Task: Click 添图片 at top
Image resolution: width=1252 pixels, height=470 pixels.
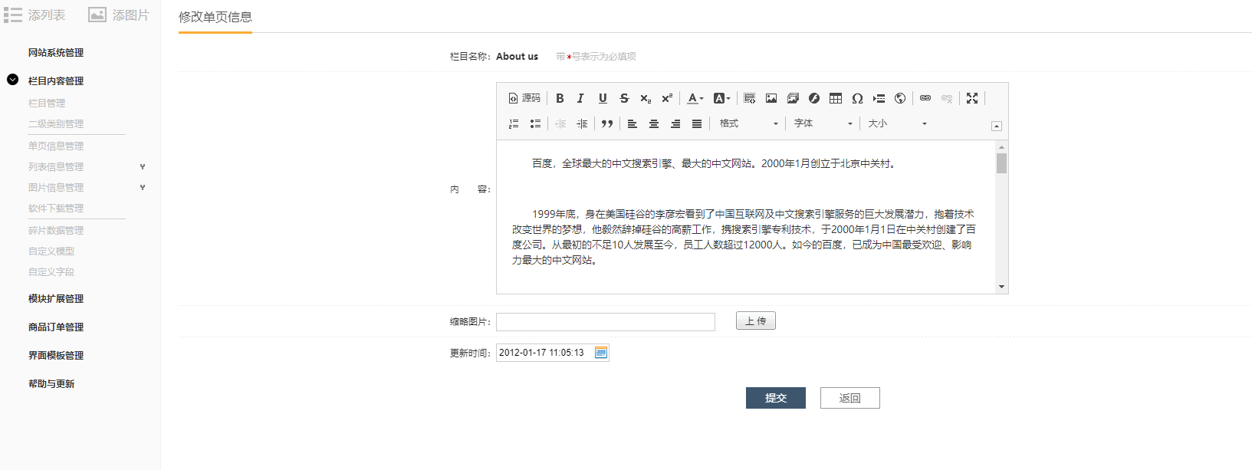Action: (119, 15)
